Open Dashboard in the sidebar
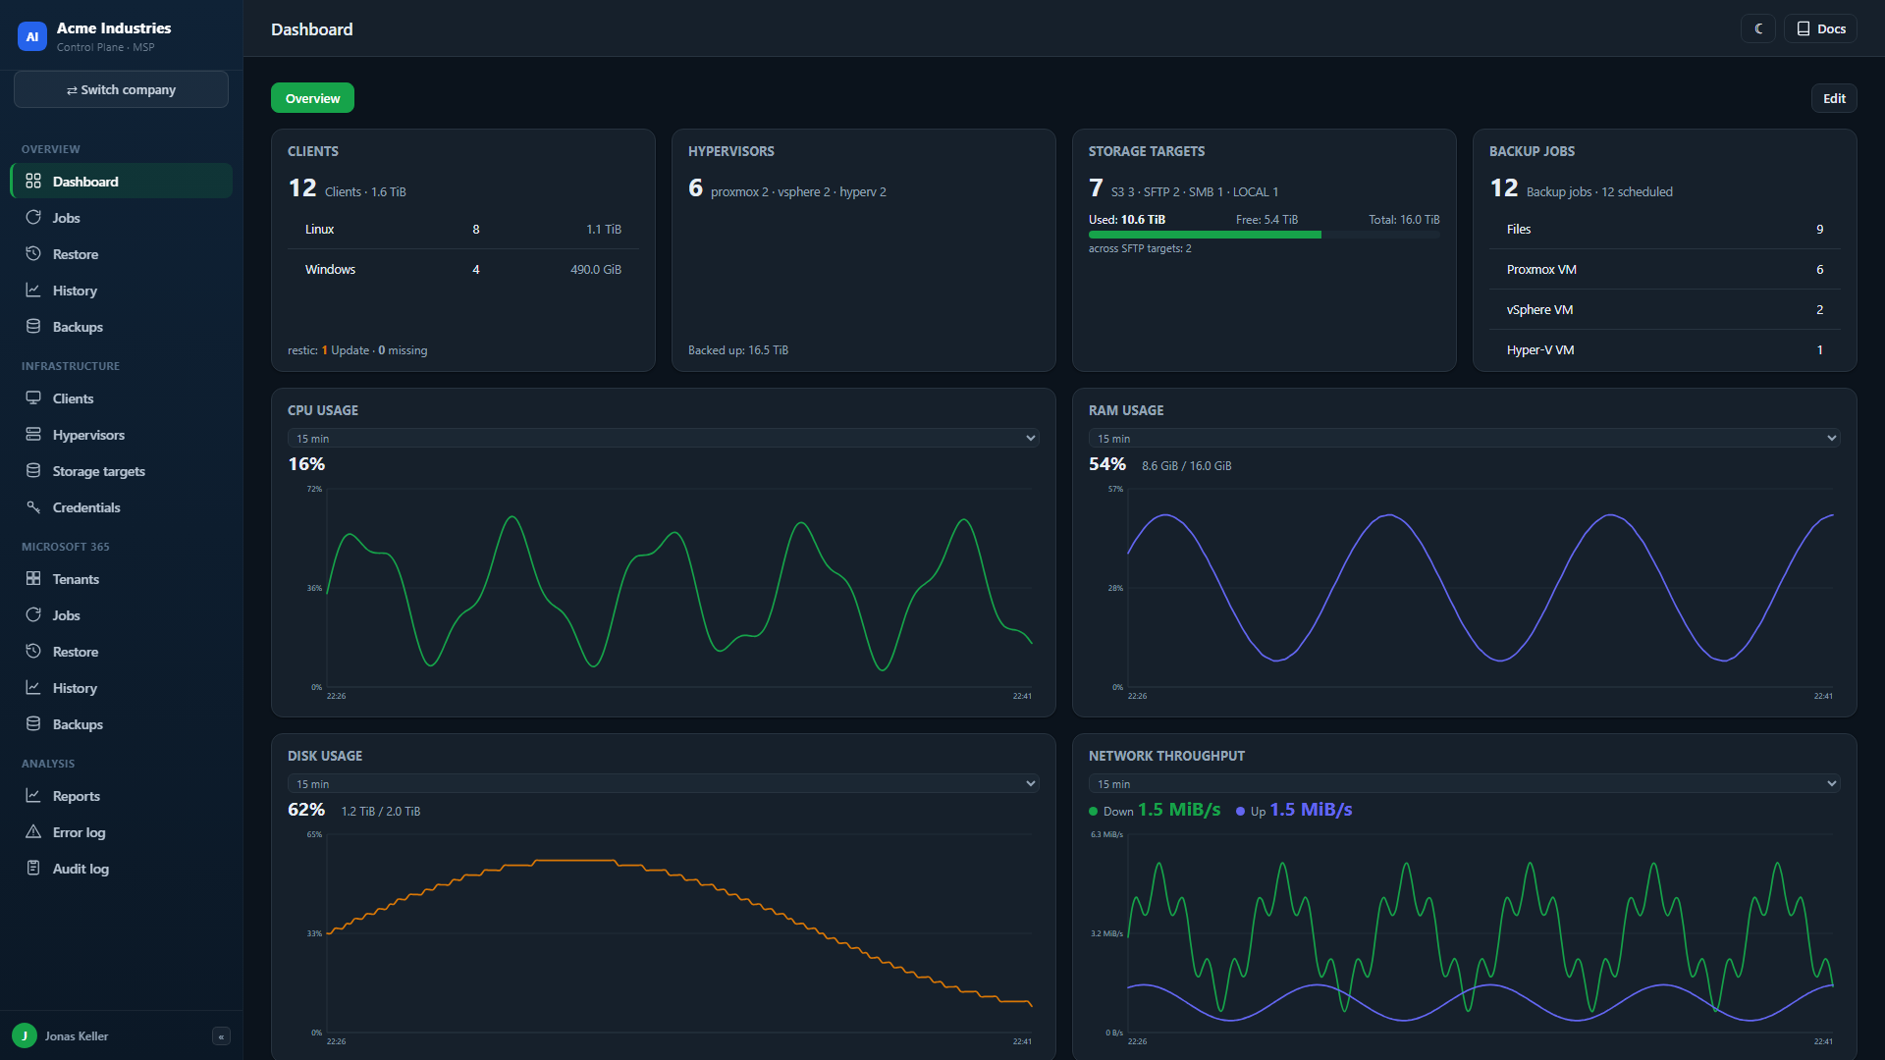The image size is (1885, 1060). 122,182
